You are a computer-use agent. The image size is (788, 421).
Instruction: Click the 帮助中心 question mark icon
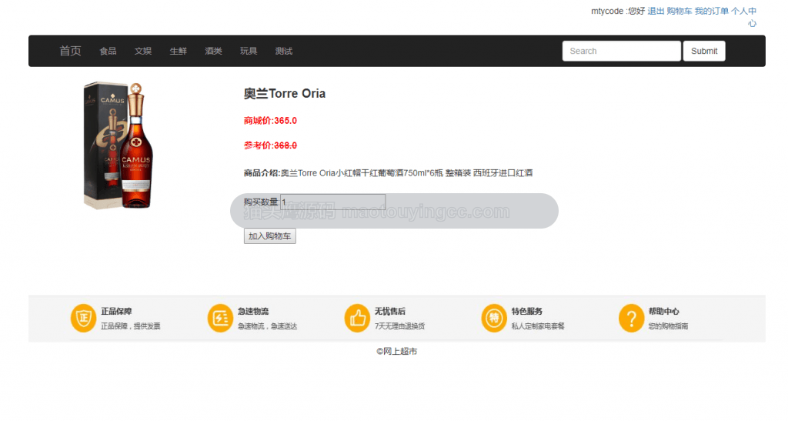pyautogui.click(x=631, y=318)
